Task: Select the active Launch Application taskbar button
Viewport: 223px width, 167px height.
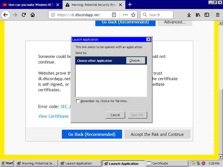Action: coord(123,164)
